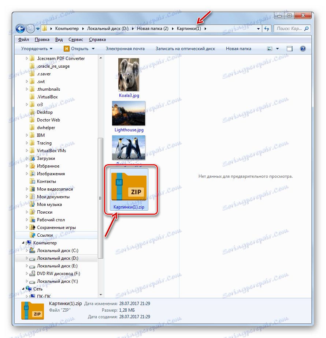This screenshot has width=326, height=338.
Task: Click the search box 'Поиск: Кар...'
Action: pos(292,29)
